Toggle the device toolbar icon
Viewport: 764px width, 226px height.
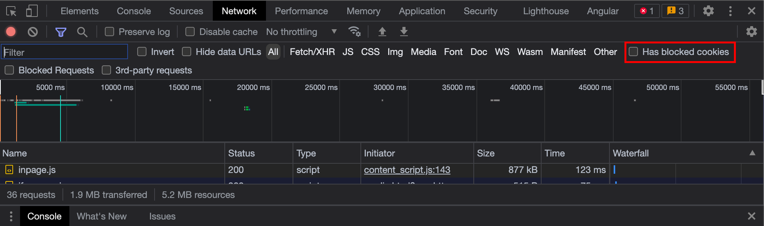32,11
